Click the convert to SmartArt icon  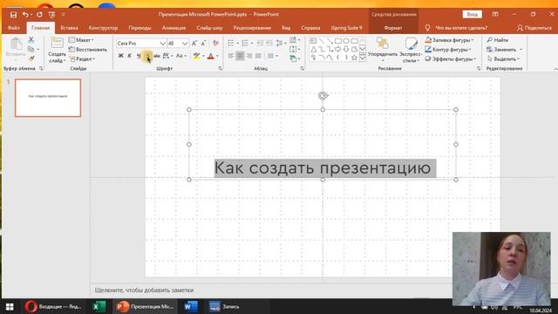point(294,58)
